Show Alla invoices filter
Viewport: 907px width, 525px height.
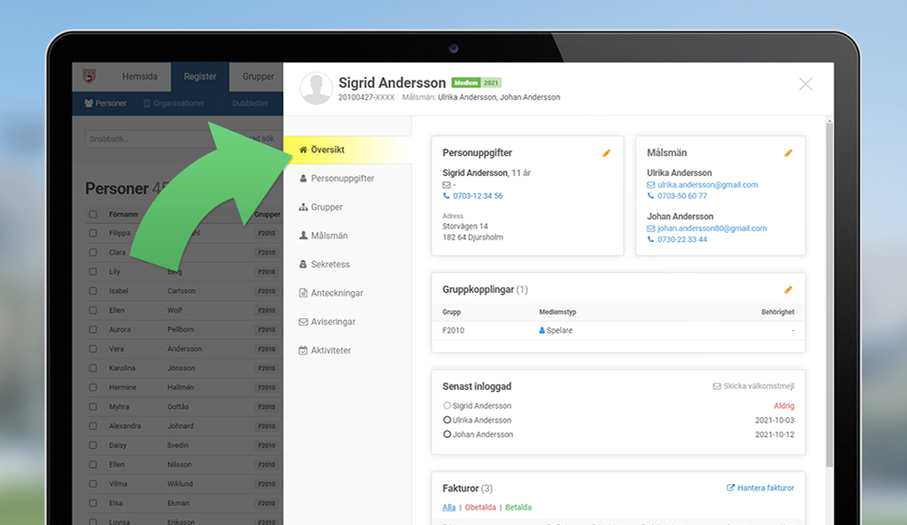click(449, 507)
